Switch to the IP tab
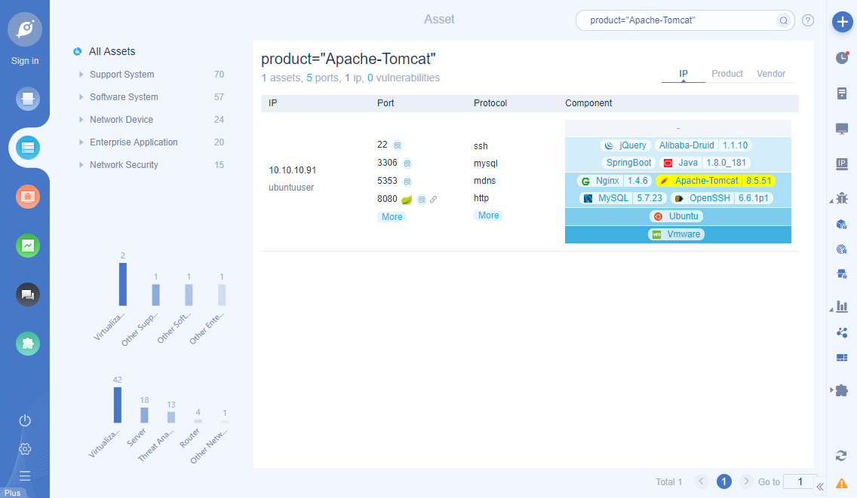 point(683,74)
